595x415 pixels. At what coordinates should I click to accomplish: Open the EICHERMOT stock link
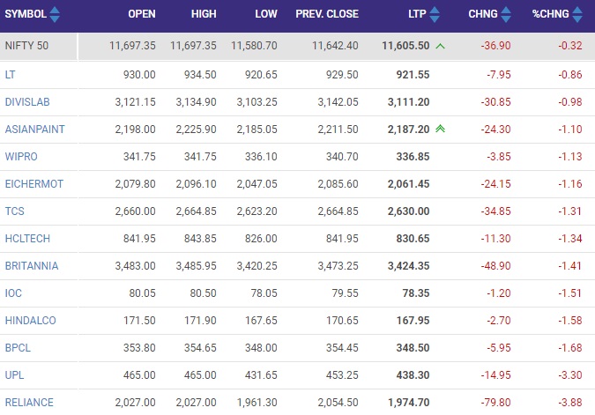click(x=33, y=183)
